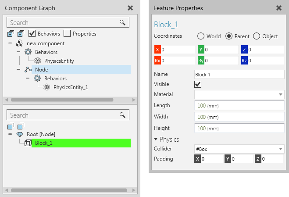
Task: Click the Node link icon in tree
Action: tap(28, 69)
